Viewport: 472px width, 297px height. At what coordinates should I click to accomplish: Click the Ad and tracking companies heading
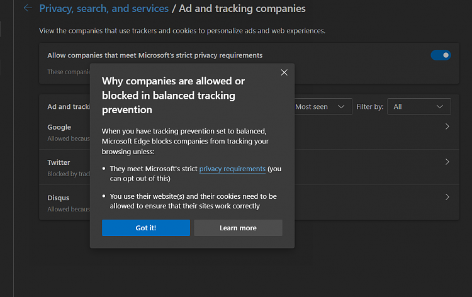pyautogui.click(x=242, y=8)
